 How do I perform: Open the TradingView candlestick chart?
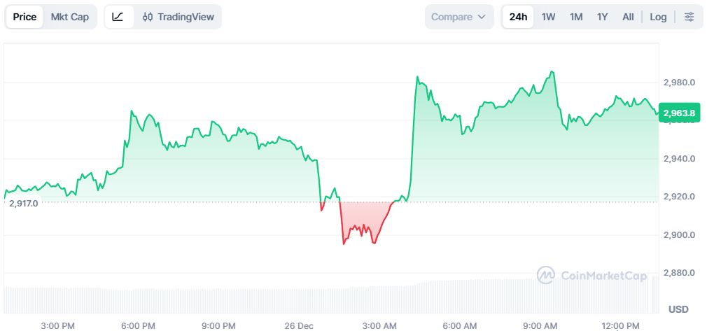[178, 17]
